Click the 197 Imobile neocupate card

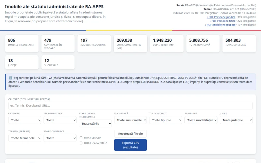94,43
